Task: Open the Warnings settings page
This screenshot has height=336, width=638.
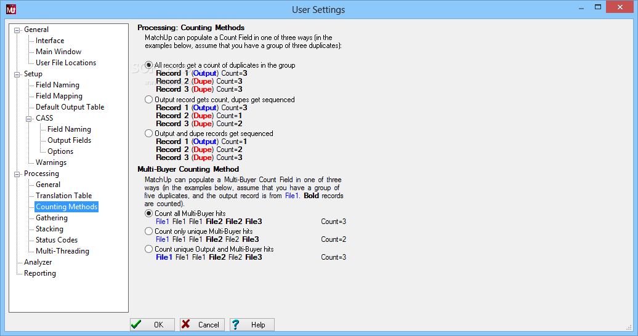Action: point(51,162)
